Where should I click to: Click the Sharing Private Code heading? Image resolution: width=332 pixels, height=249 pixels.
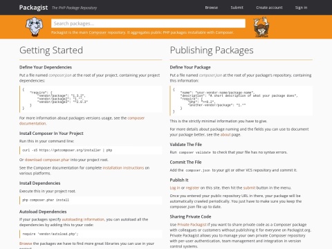190,216
